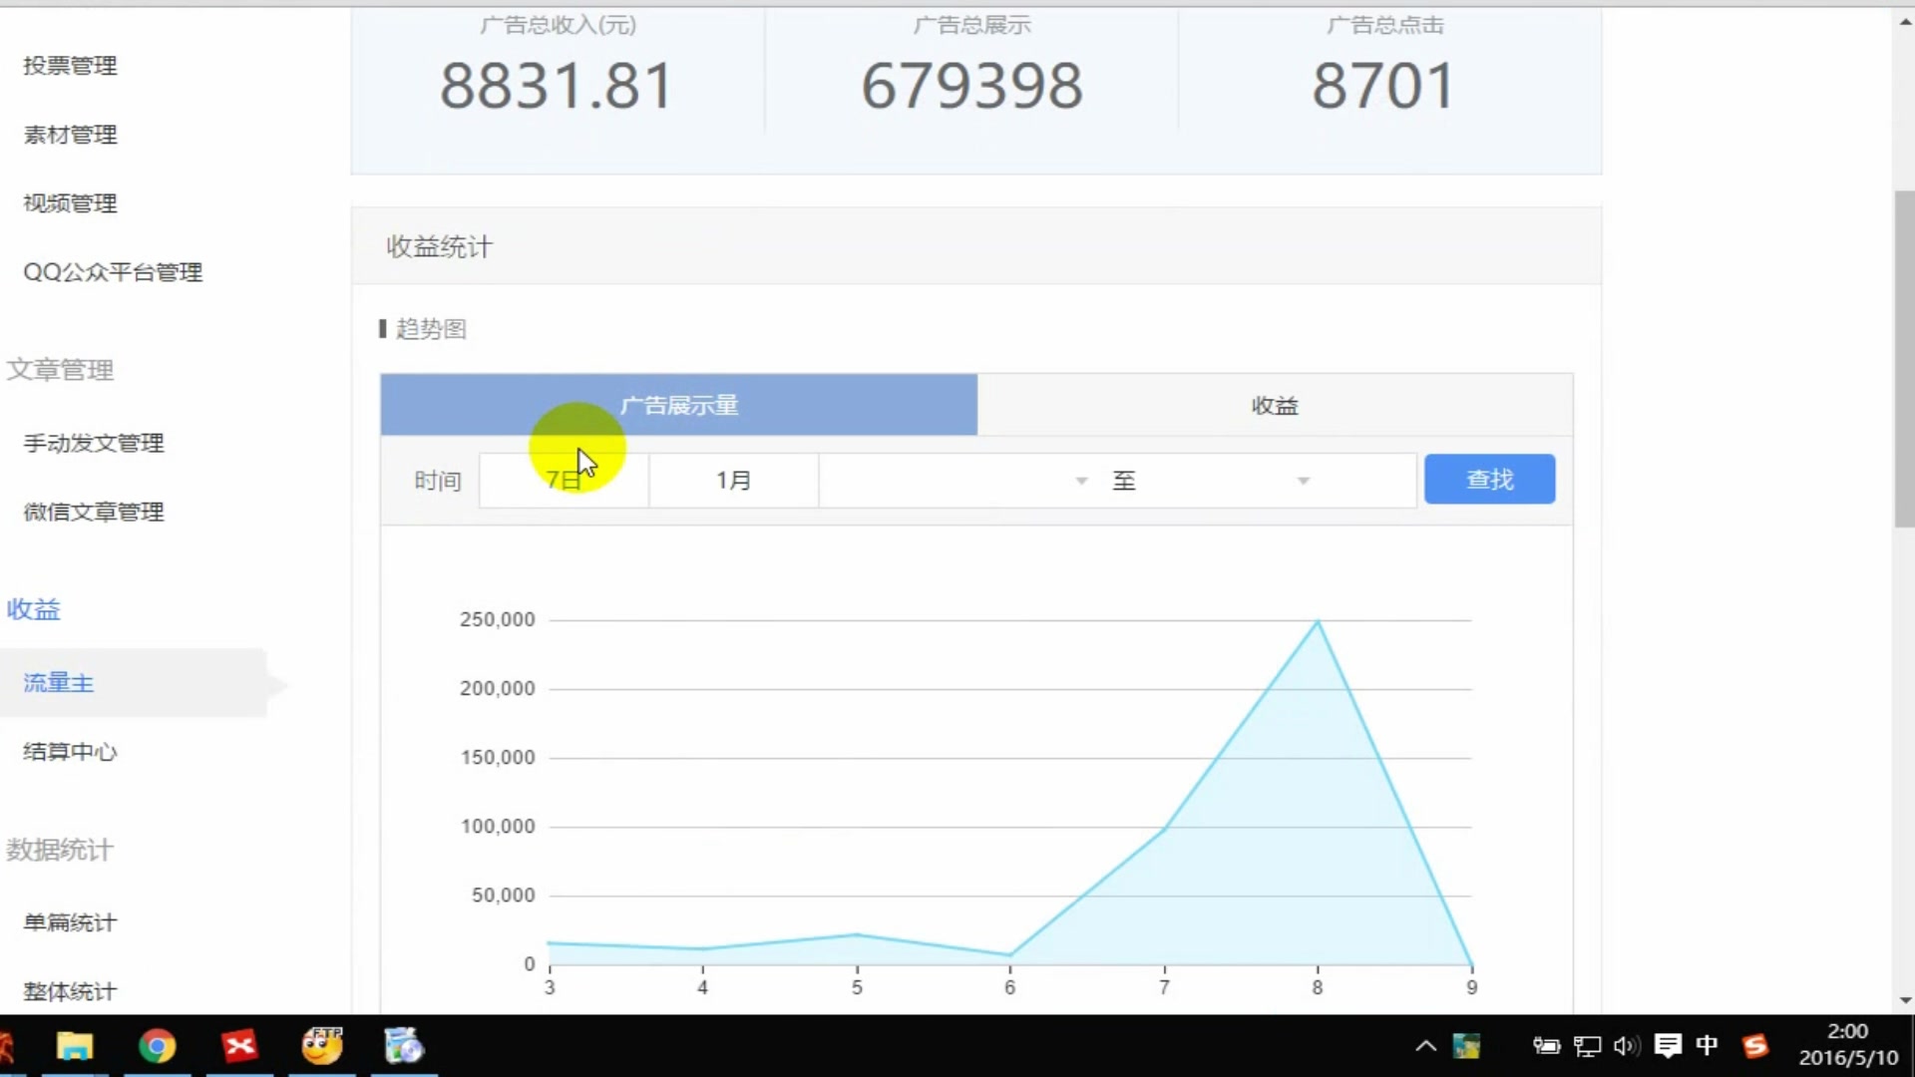Click the 文章管理 section heading

(x=60, y=370)
